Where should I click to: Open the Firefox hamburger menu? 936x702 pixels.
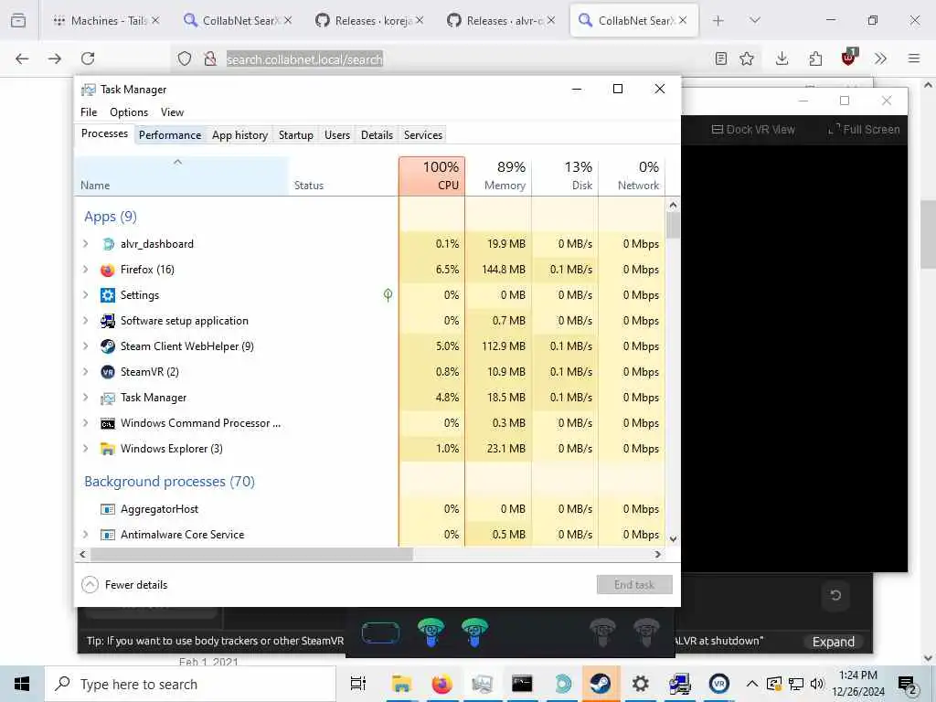pos(914,58)
